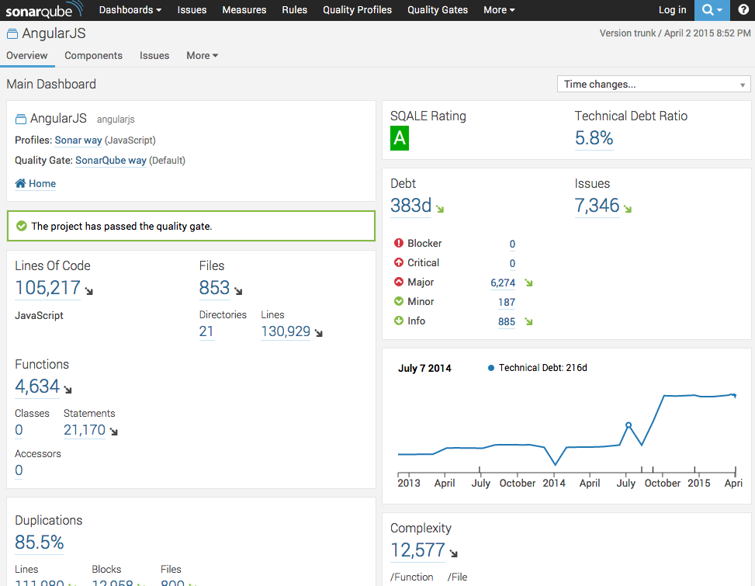Click the trend arrow next to Issues 7,346

[628, 209]
